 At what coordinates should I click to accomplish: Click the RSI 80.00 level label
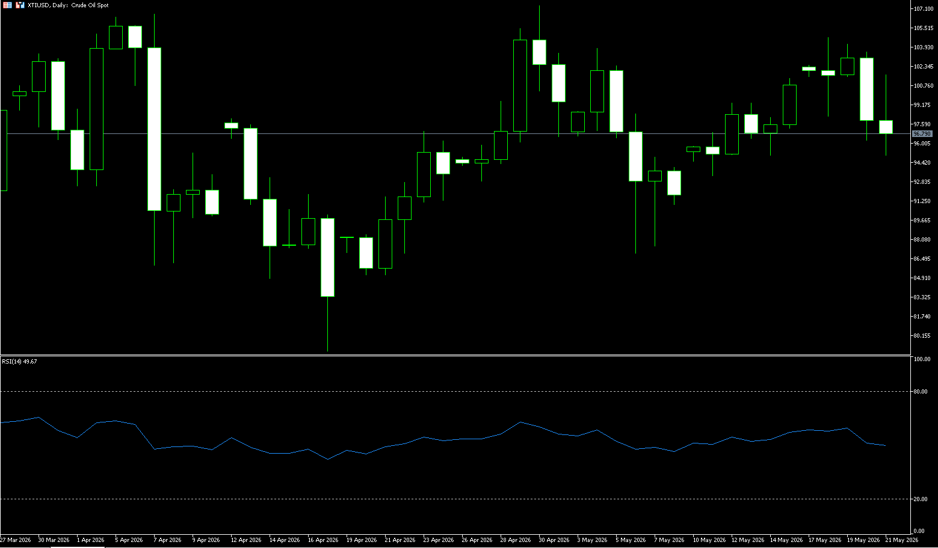click(920, 392)
